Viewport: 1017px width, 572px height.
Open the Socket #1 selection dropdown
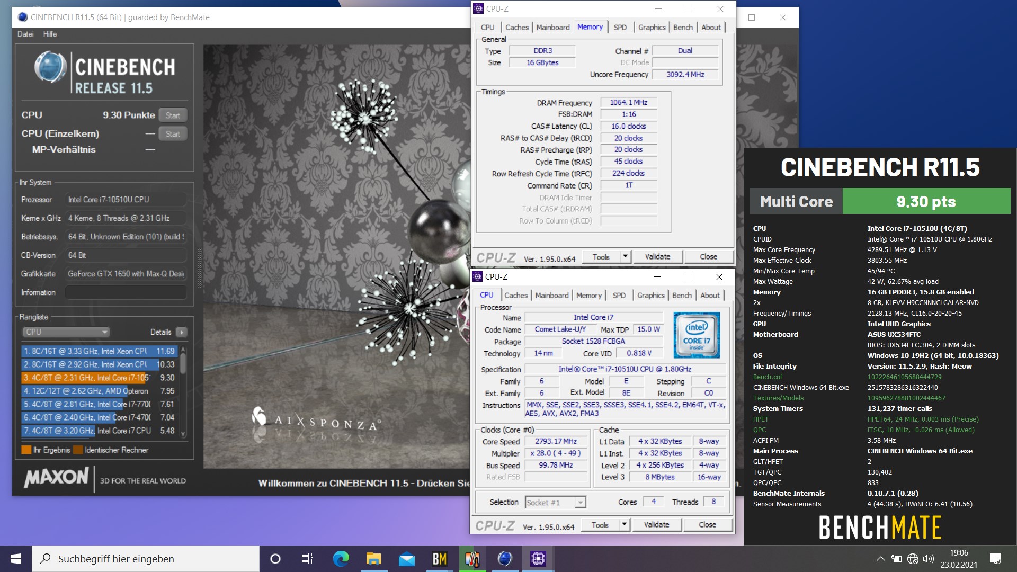pos(555,503)
